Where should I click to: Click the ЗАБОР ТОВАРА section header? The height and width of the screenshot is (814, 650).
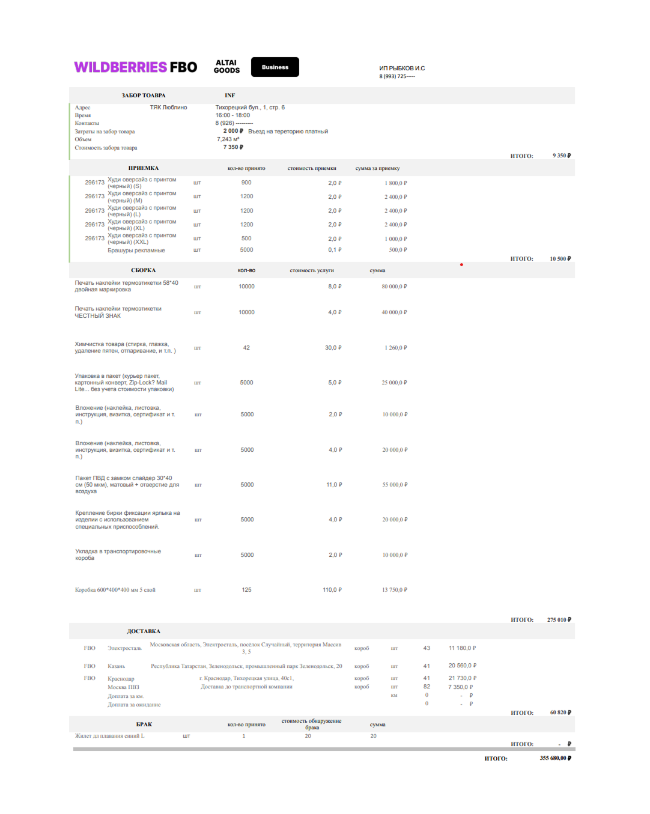pyautogui.click(x=144, y=96)
